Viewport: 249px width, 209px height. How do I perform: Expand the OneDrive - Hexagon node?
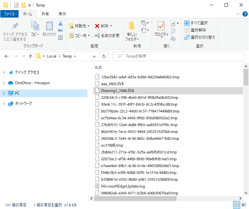pos(4,83)
